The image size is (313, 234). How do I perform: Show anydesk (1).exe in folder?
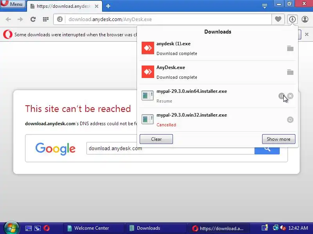pyautogui.click(x=290, y=48)
